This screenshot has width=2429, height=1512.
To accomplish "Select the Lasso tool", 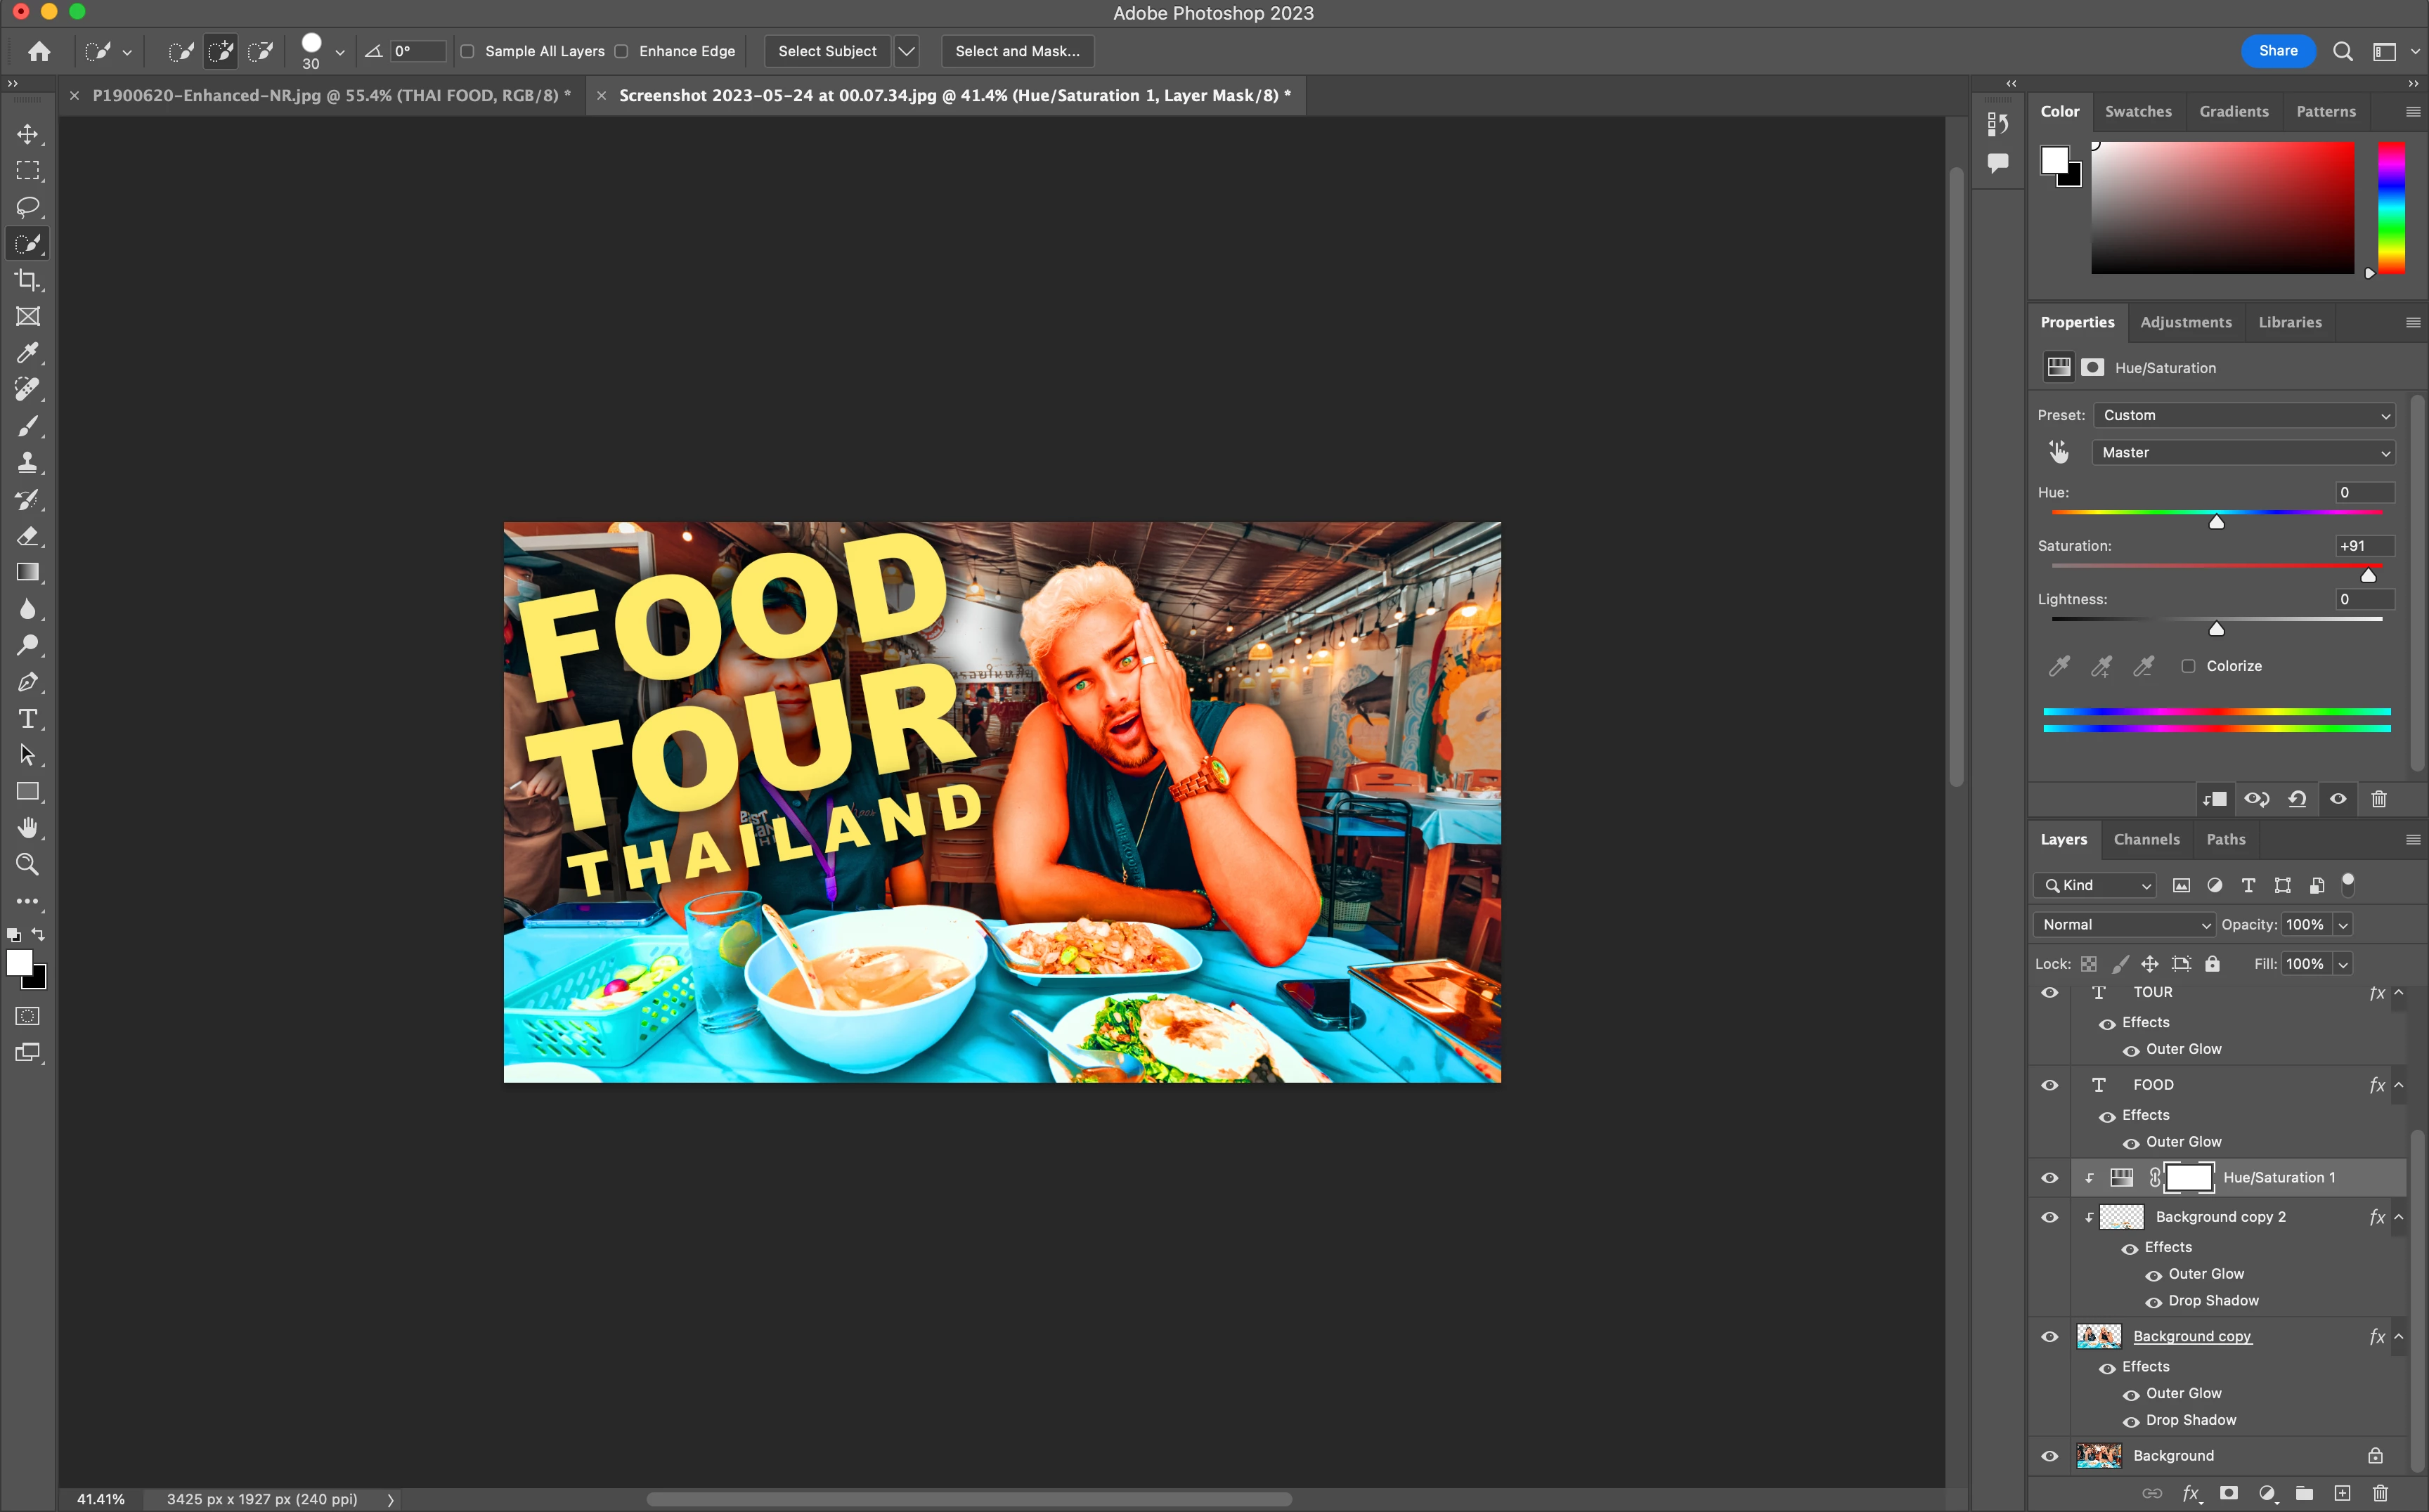I will pyautogui.click(x=27, y=207).
